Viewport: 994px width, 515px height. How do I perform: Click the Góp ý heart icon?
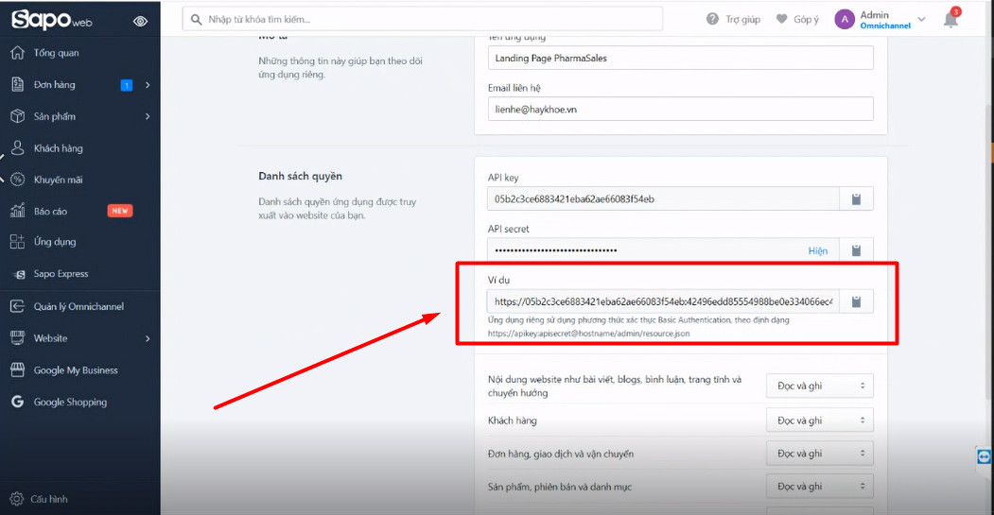pyautogui.click(x=781, y=19)
